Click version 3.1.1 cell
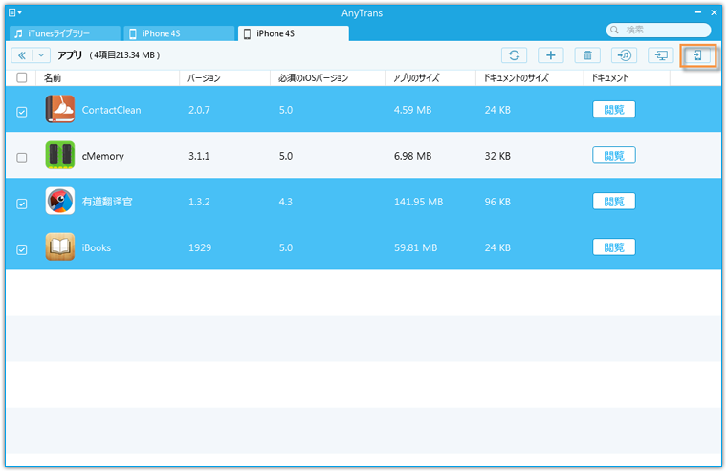 (x=199, y=156)
